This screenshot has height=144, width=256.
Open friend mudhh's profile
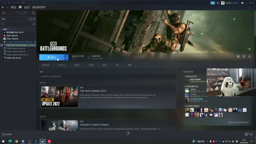pyautogui.click(x=193, y=94)
